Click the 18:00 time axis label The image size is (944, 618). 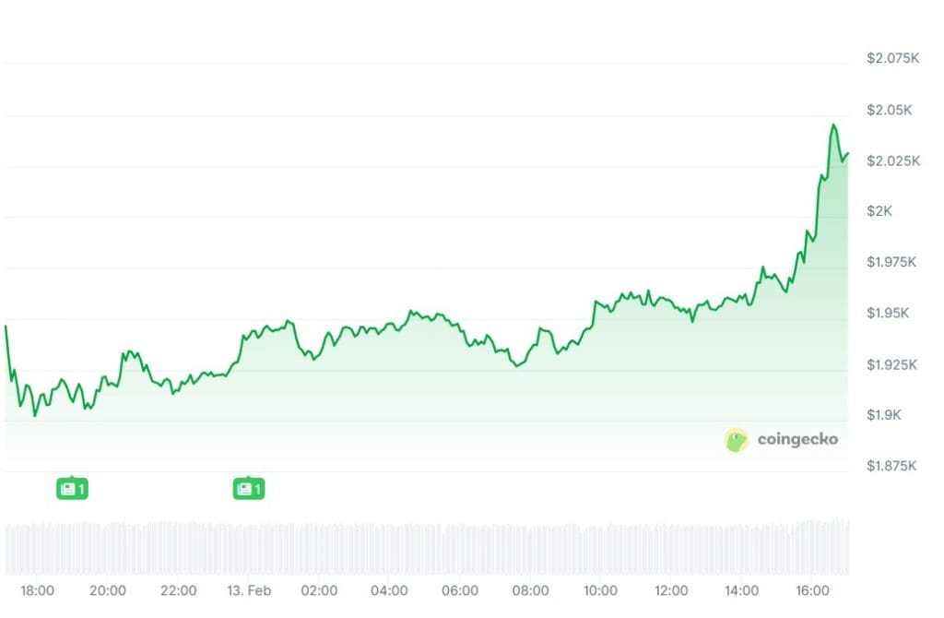37,590
